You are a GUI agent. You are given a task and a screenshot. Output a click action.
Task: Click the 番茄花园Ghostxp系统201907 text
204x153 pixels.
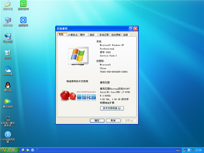pos(115,89)
